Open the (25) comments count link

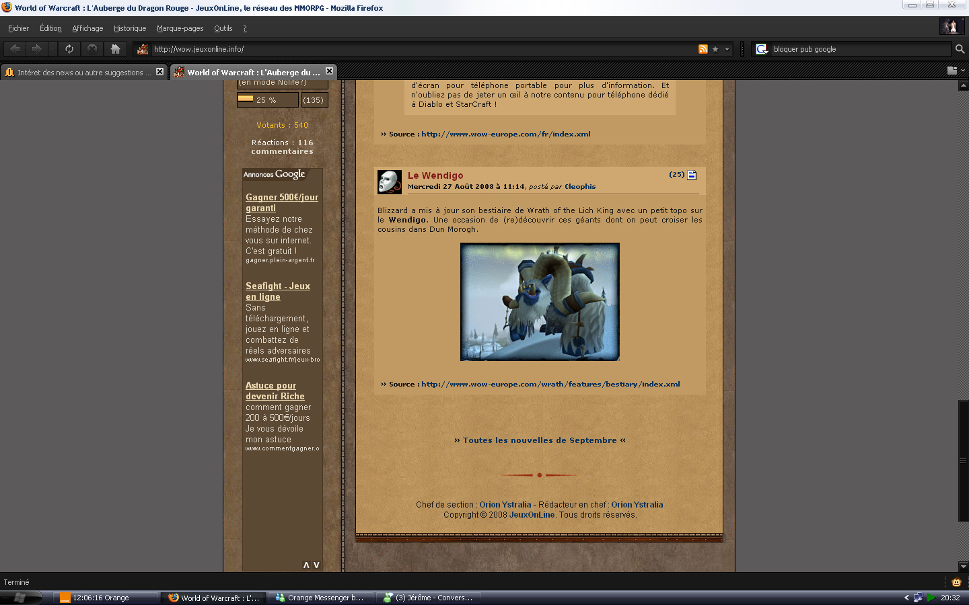[676, 174]
